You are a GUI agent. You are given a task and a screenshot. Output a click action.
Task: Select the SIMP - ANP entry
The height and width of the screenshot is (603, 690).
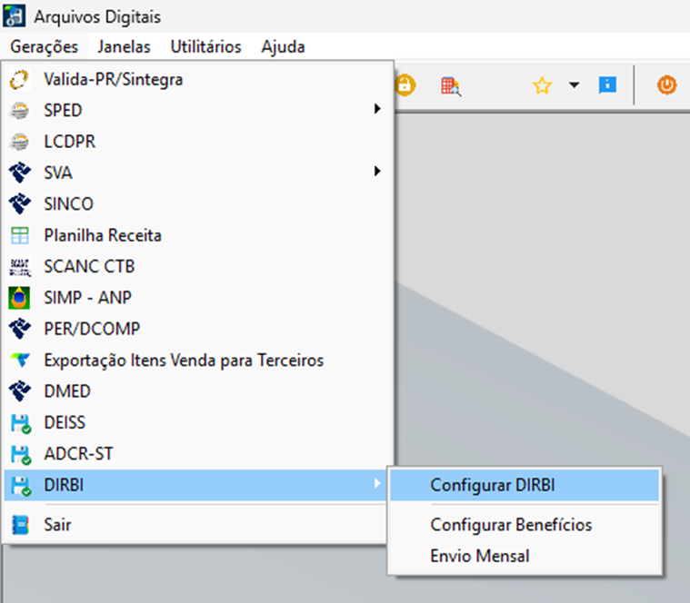(x=197, y=298)
